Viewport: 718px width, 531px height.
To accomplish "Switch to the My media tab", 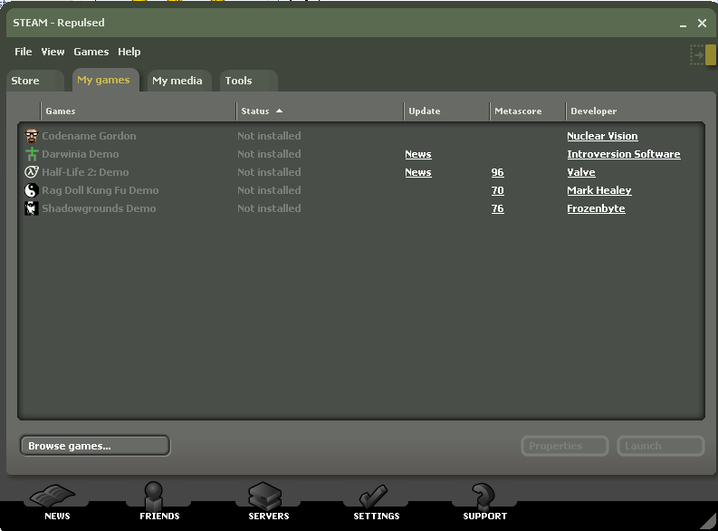I will pos(177,81).
